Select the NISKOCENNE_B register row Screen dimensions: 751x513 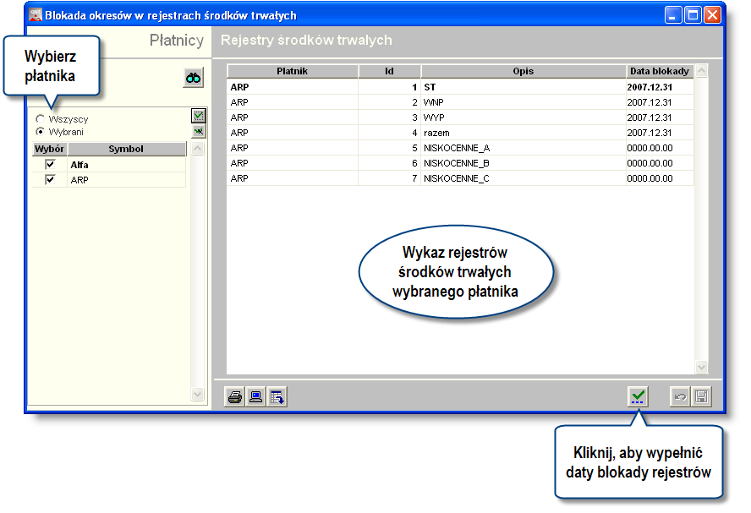pos(460,163)
